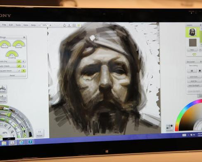Click the New layer button
The width and height of the screenshot is (202, 162).
[x=192, y=50]
